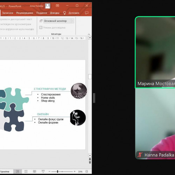Click the ЕТНОГРАФІЧНІ МЕТОДИ heading

click(50, 89)
